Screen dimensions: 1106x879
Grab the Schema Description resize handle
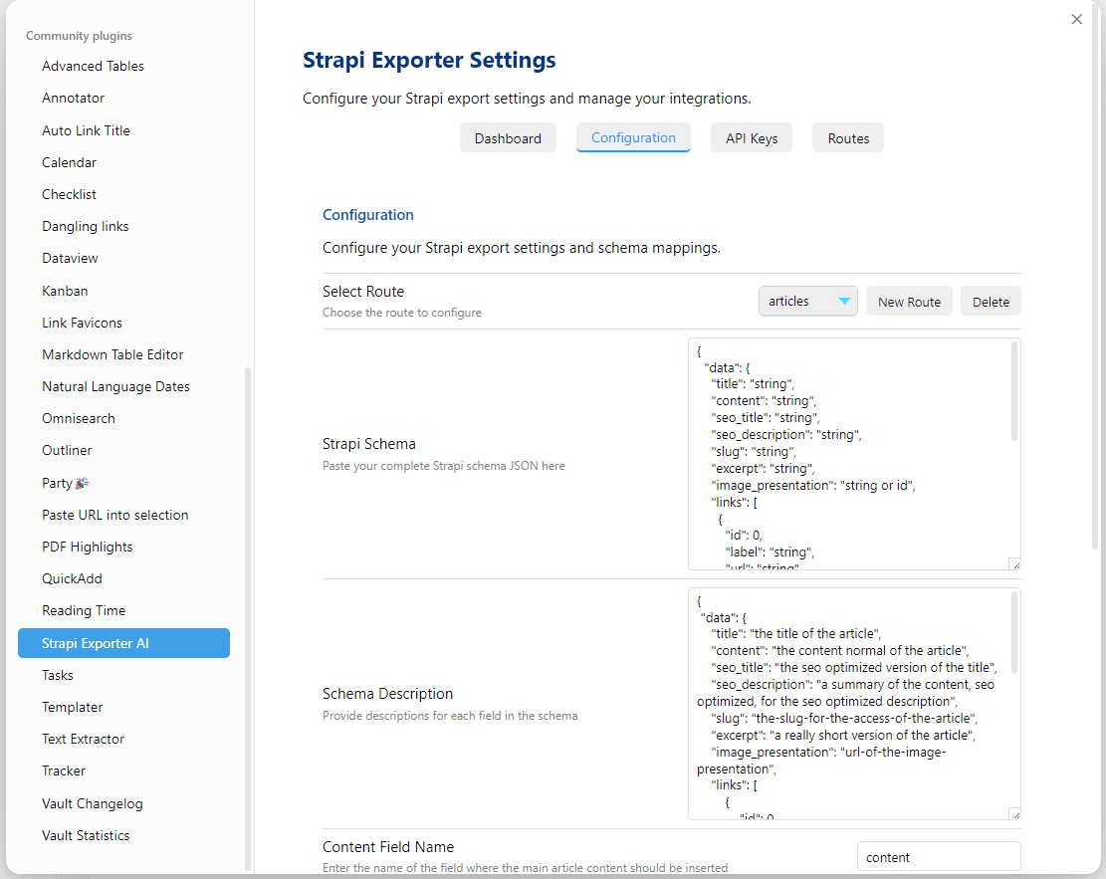[x=1014, y=813]
